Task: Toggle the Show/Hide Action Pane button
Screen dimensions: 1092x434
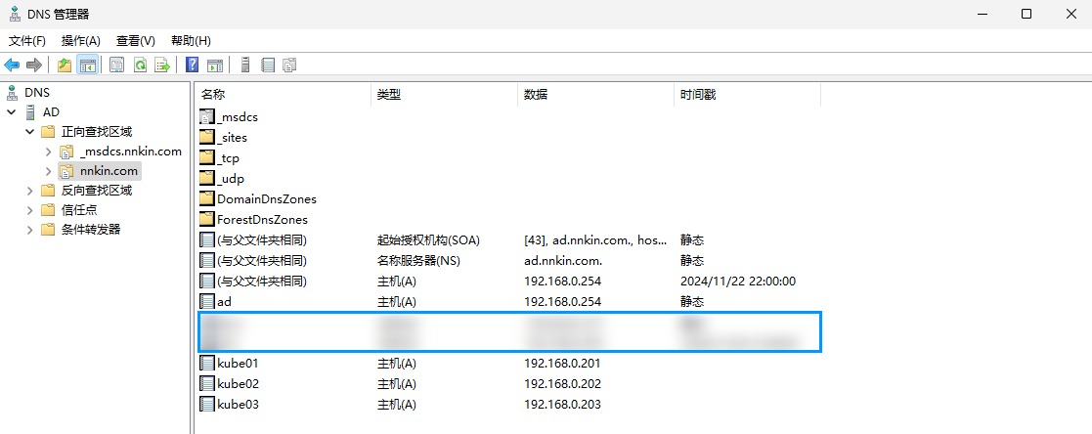Action: 215,65
